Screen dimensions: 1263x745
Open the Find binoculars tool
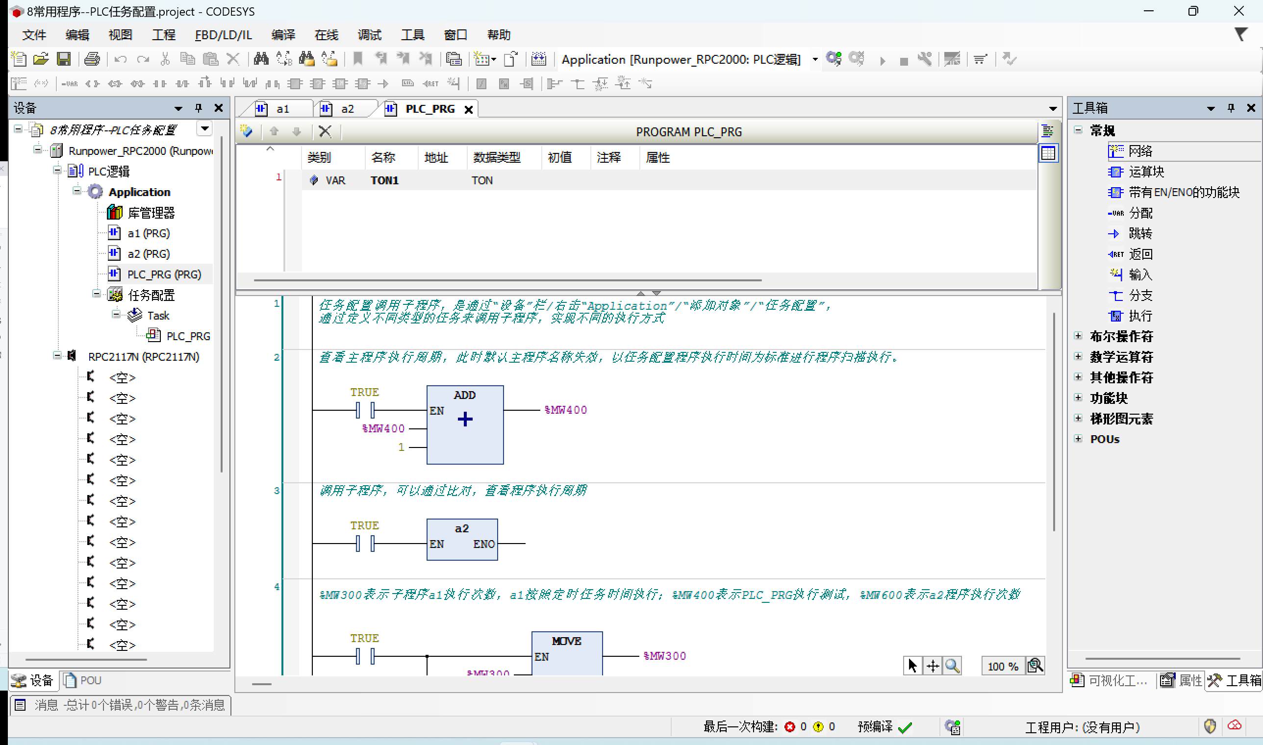[261, 59]
